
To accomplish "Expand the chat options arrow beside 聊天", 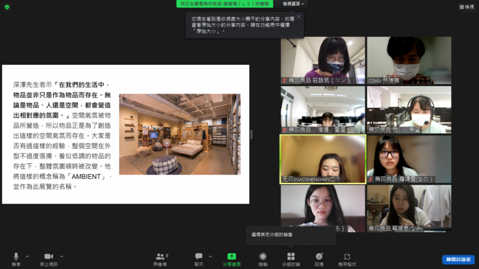I will tap(210, 257).
